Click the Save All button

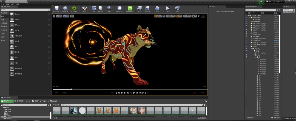coord(19,101)
